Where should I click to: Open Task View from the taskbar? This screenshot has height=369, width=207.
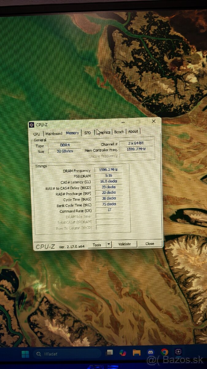pyautogui.click(x=109, y=353)
